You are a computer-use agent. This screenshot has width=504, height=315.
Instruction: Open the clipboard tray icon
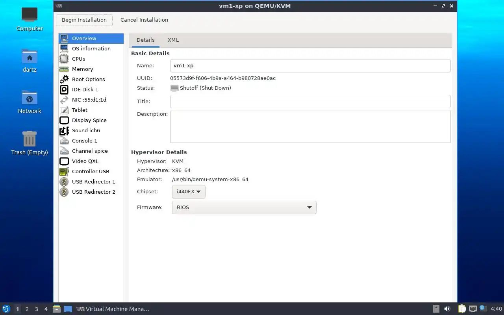click(x=462, y=309)
